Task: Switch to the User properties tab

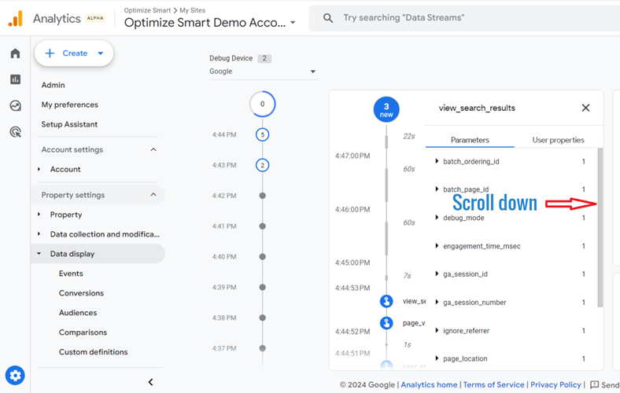Action: coord(558,140)
